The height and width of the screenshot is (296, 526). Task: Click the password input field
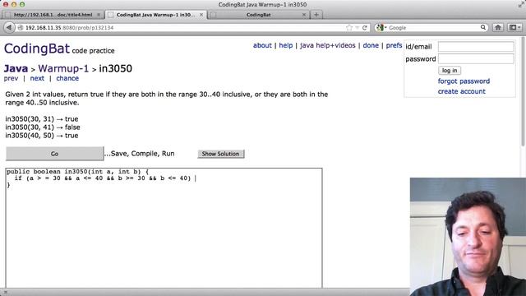coord(476,58)
